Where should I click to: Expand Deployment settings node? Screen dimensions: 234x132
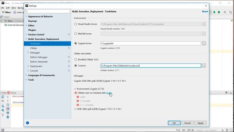click(28, 66)
